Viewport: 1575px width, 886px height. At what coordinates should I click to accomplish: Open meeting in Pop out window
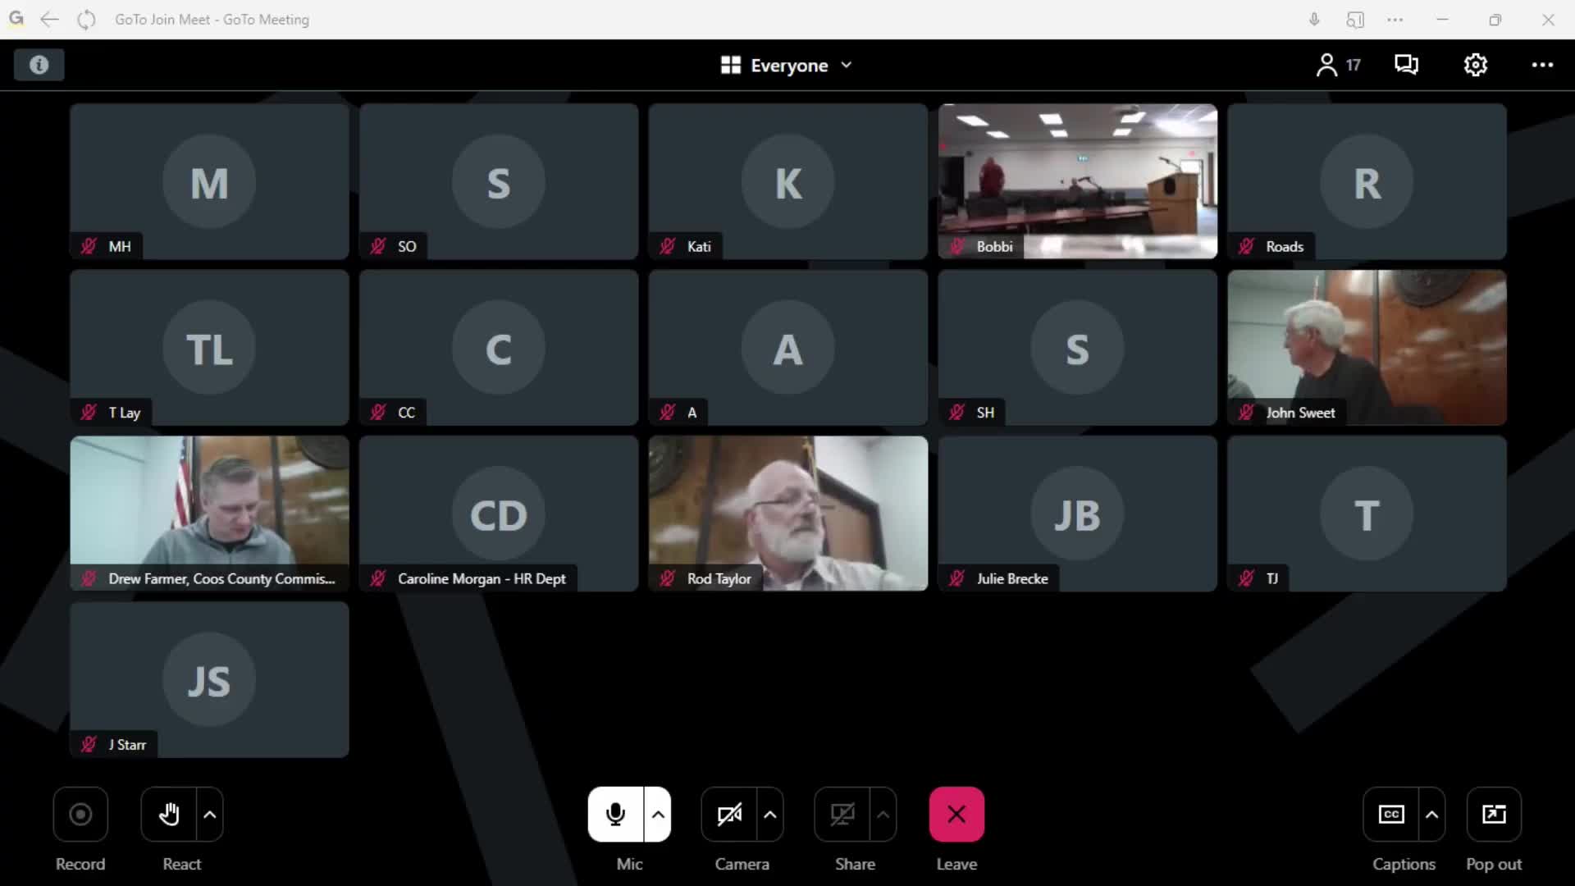(1493, 814)
